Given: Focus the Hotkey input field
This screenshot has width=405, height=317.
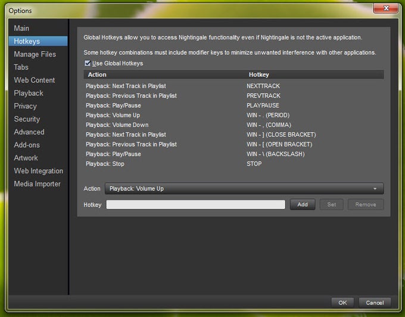Looking at the screenshot, I should [x=196, y=204].
